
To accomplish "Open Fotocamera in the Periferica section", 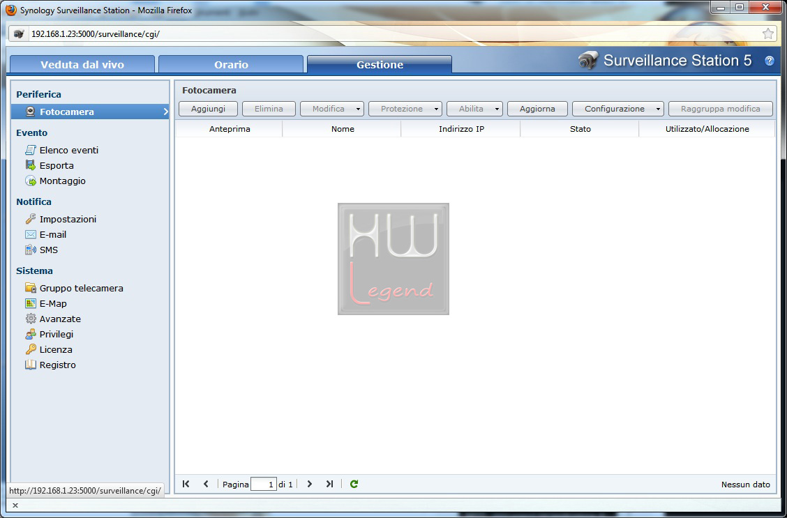I will point(90,112).
